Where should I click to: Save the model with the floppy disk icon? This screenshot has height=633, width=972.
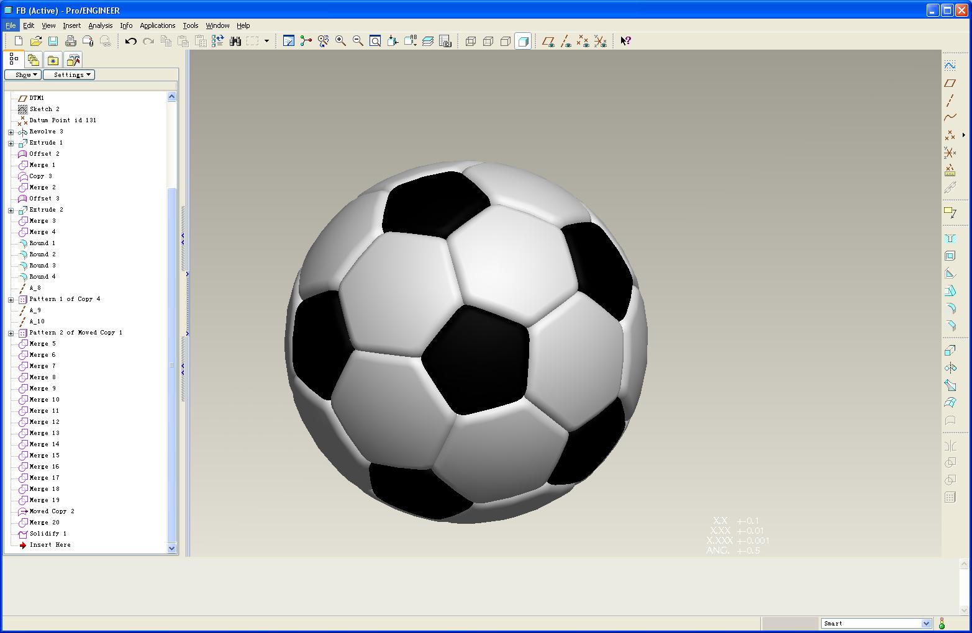[x=53, y=41]
